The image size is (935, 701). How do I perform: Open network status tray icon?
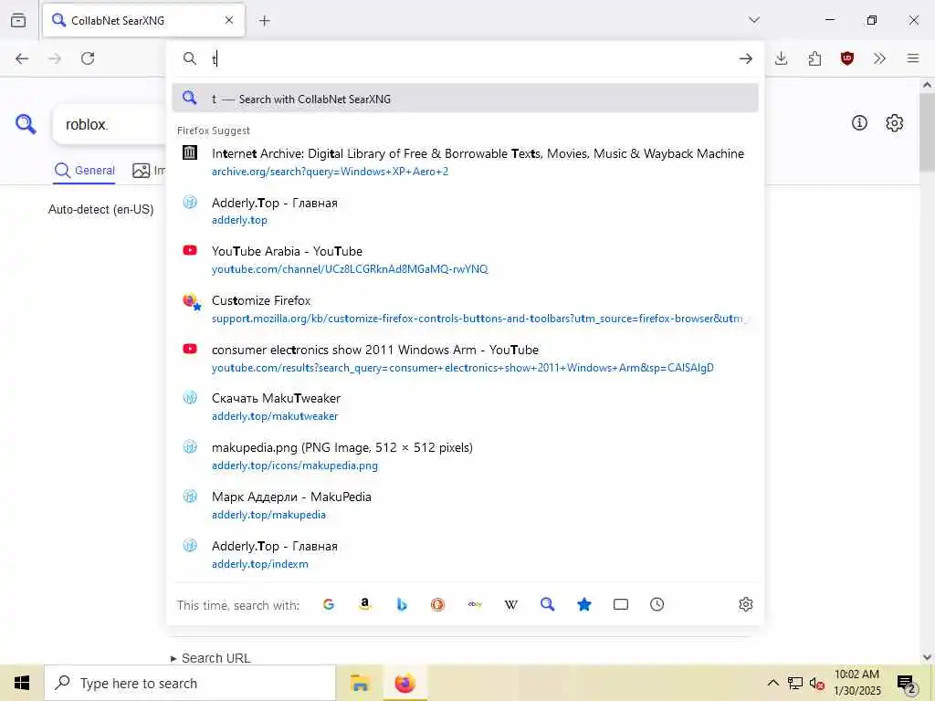[x=795, y=683]
